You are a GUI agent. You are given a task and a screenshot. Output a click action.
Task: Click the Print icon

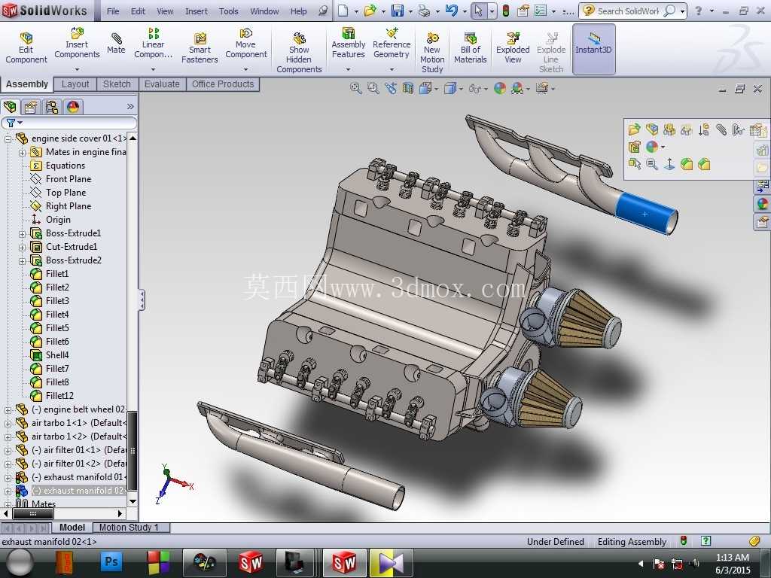click(424, 11)
